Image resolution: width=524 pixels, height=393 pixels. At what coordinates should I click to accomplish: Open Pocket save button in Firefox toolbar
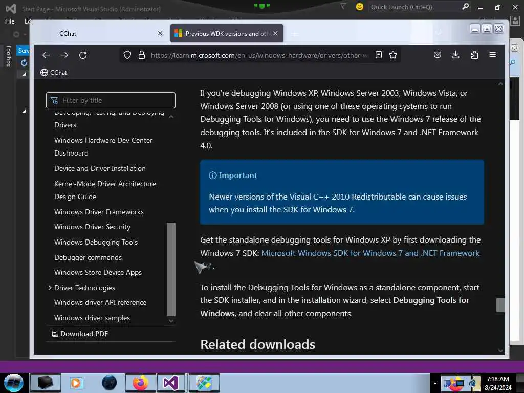(437, 55)
